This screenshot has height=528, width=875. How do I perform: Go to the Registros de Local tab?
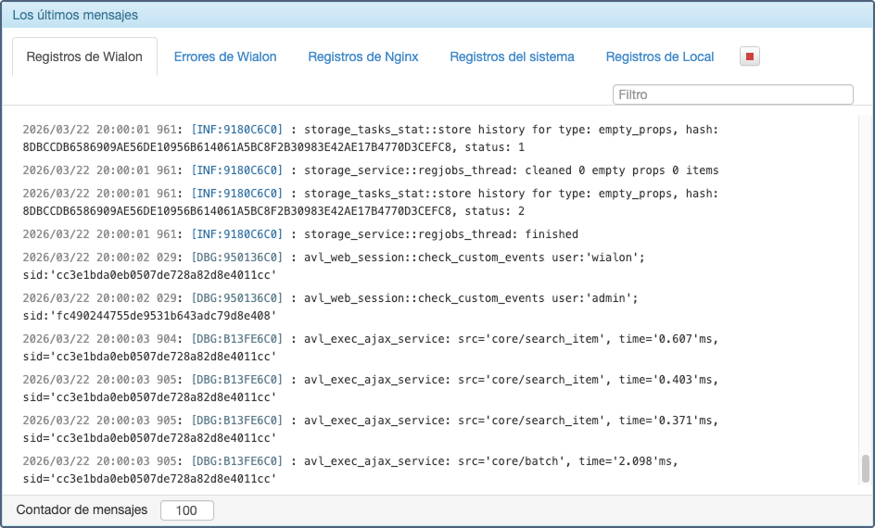click(660, 57)
